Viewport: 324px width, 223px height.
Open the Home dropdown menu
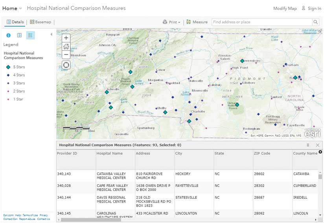[12, 9]
